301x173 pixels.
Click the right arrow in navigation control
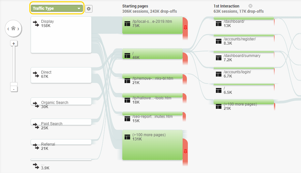18,29
